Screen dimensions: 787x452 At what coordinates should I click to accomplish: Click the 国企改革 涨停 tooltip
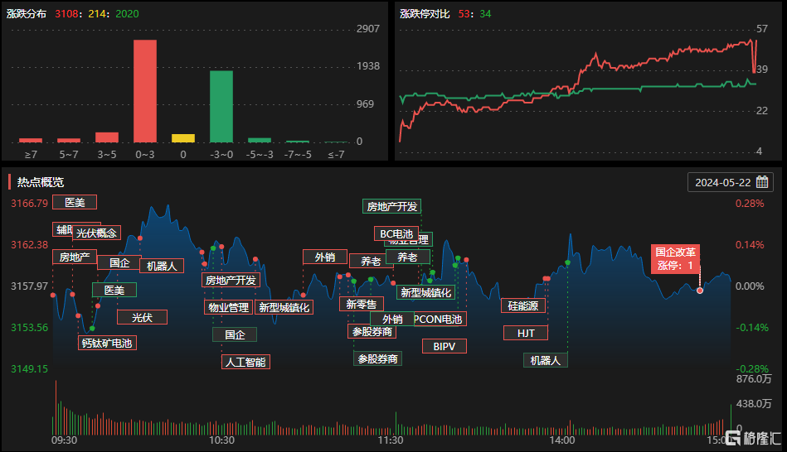coord(675,258)
